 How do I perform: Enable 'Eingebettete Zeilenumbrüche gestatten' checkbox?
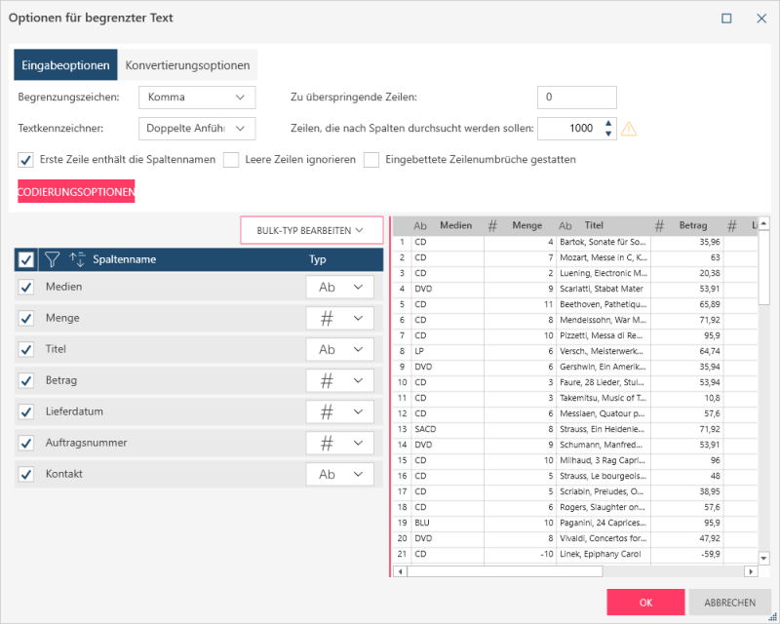tap(371, 160)
